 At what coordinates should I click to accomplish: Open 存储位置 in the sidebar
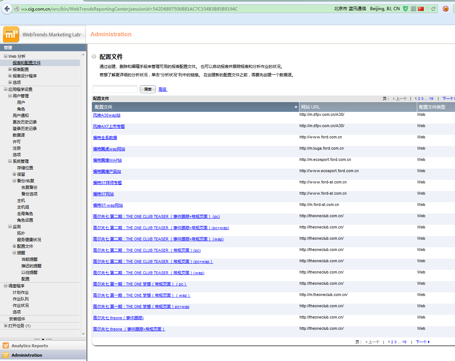coord(25,168)
